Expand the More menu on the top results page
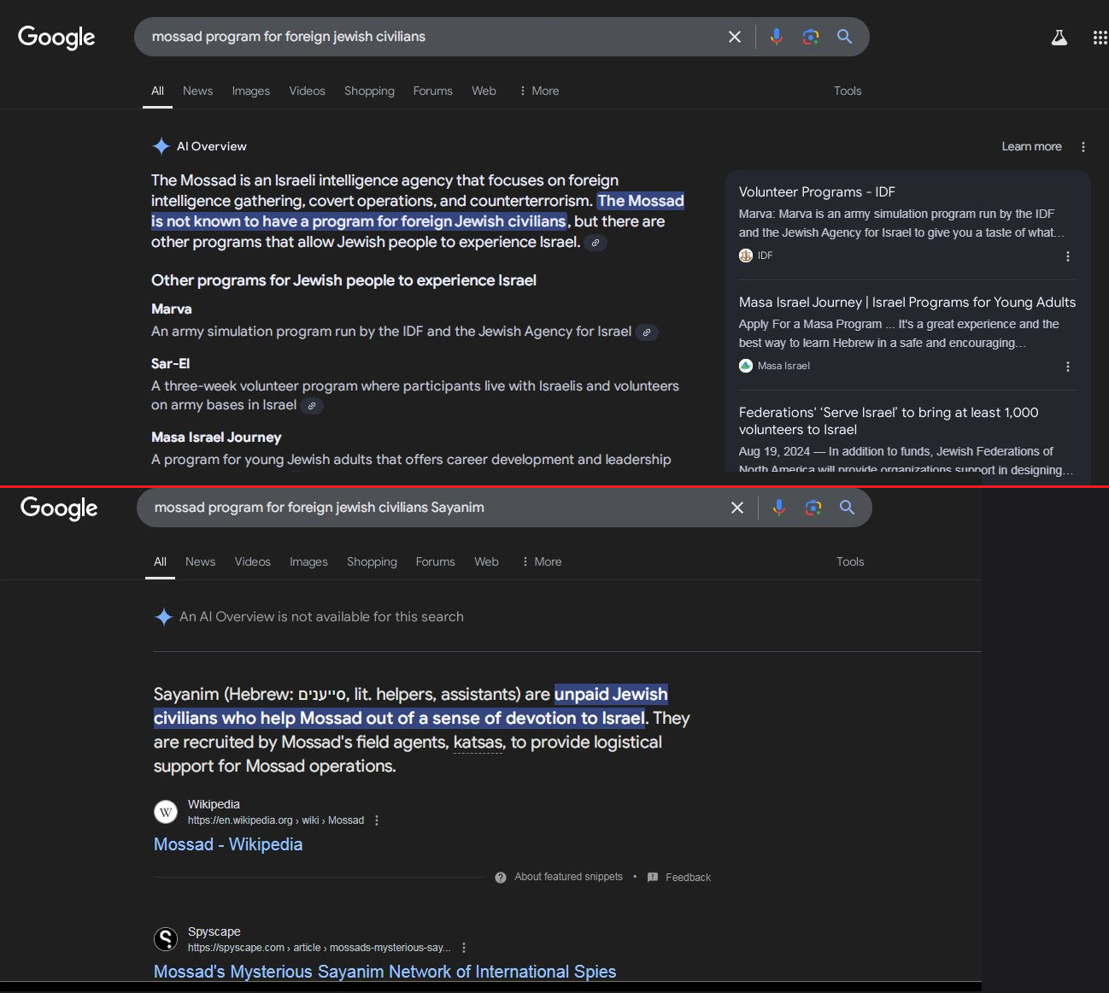This screenshot has height=993, width=1109. point(539,91)
